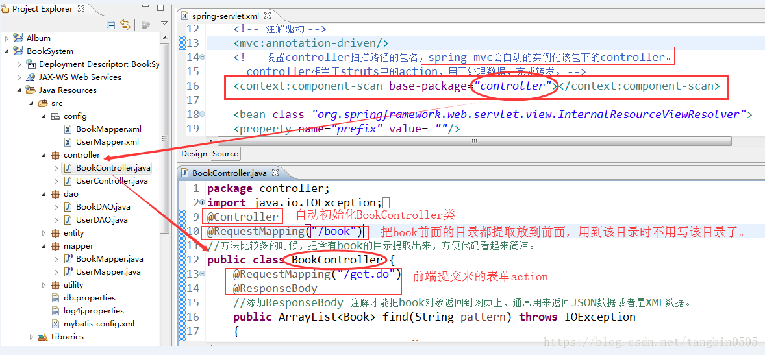Click the controller package icon
The width and height of the screenshot is (765, 355).
pyautogui.click(x=55, y=155)
